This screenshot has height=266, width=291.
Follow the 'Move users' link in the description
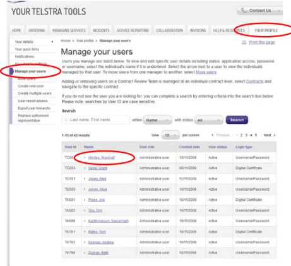pyautogui.click(x=206, y=72)
